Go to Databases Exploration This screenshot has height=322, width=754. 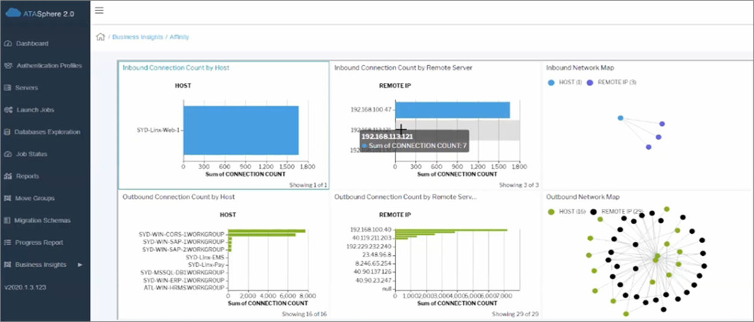coord(48,132)
